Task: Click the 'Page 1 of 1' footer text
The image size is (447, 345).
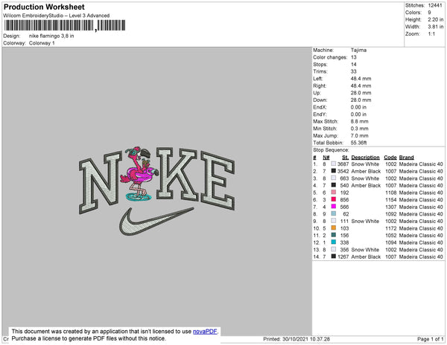Action: 431,339
